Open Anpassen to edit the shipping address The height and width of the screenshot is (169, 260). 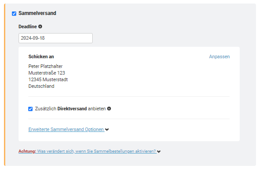(219, 56)
